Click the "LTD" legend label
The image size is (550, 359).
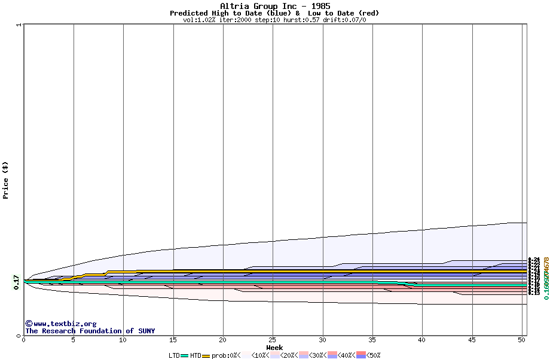click(x=174, y=355)
